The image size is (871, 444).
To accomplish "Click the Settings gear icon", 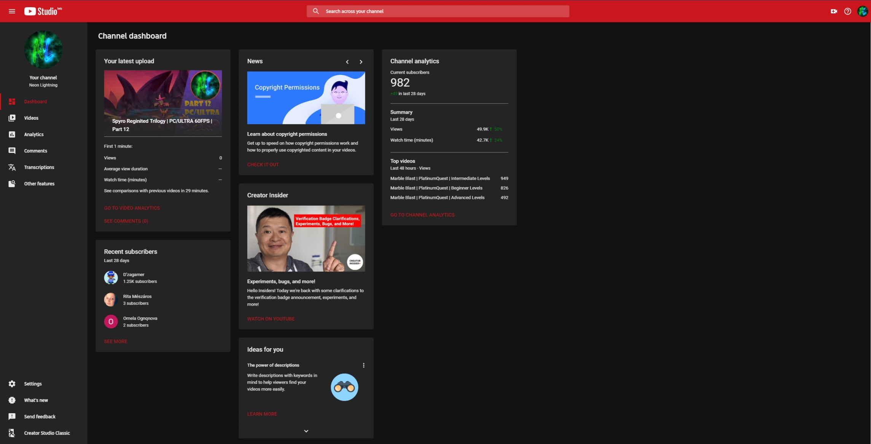I will (x=12, y=384).
